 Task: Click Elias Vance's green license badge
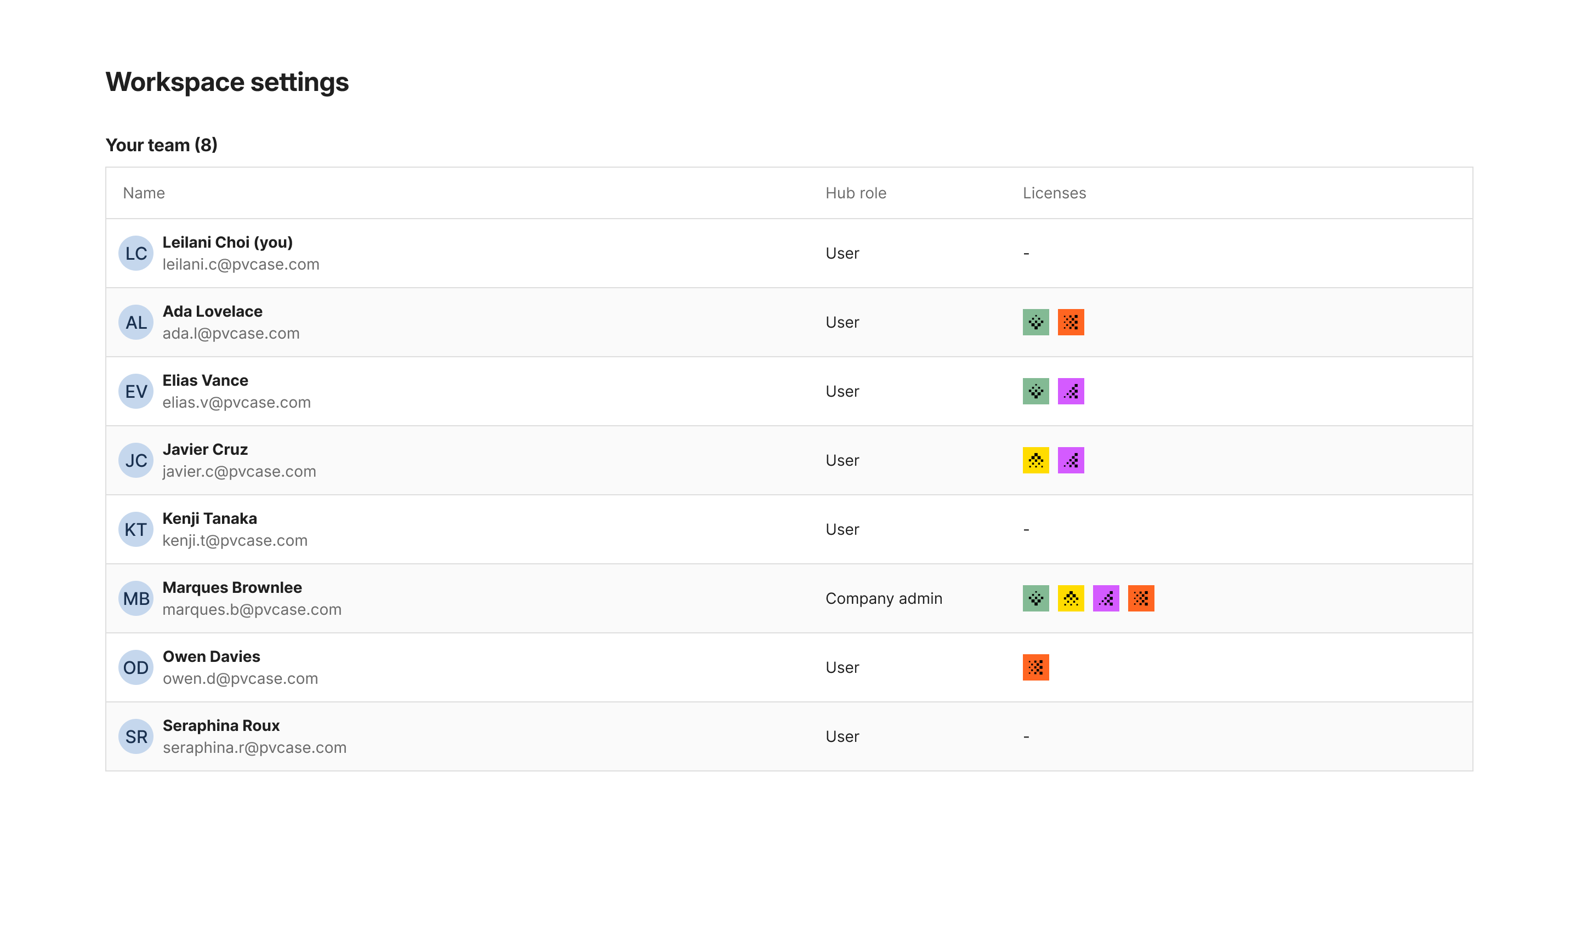pyautogui.click(x=1035, y=391)
